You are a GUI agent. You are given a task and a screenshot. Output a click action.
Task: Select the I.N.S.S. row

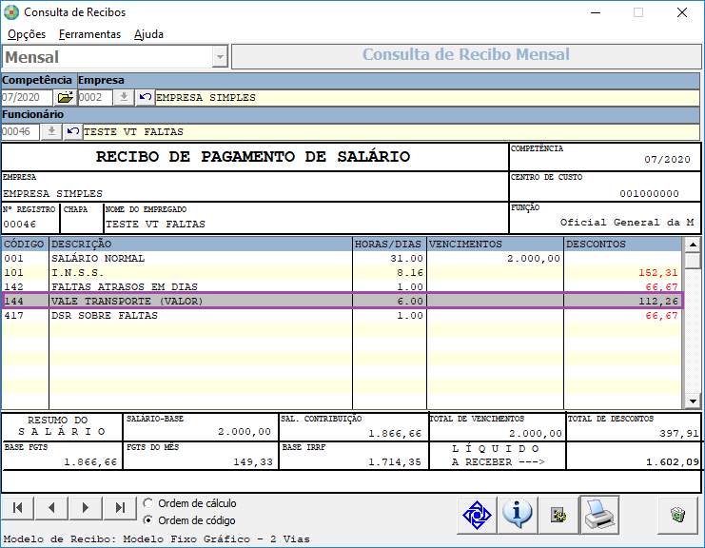(x=342, y=272)
